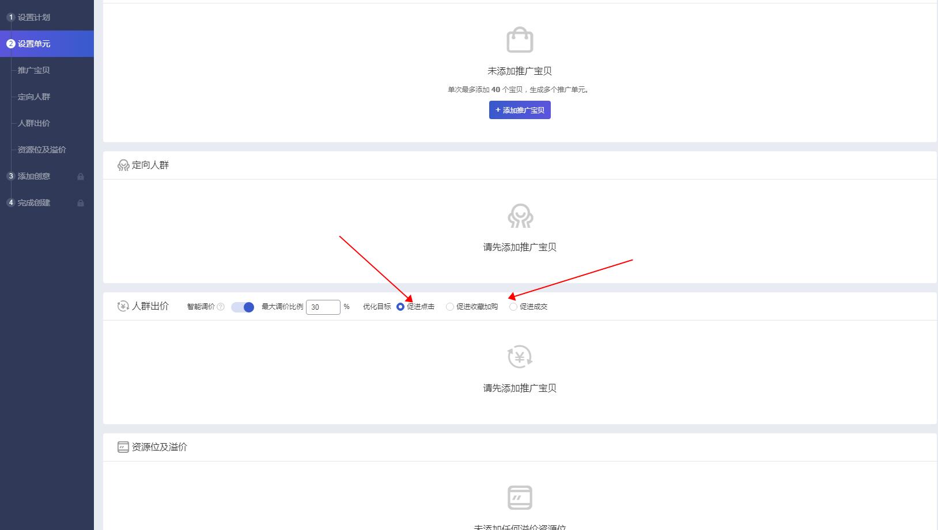Image resolution: width=938 pixels, height=530 pixels.
Task: Toggle the 智能调价 smart bidding switch
Action: tap(243, 307)
